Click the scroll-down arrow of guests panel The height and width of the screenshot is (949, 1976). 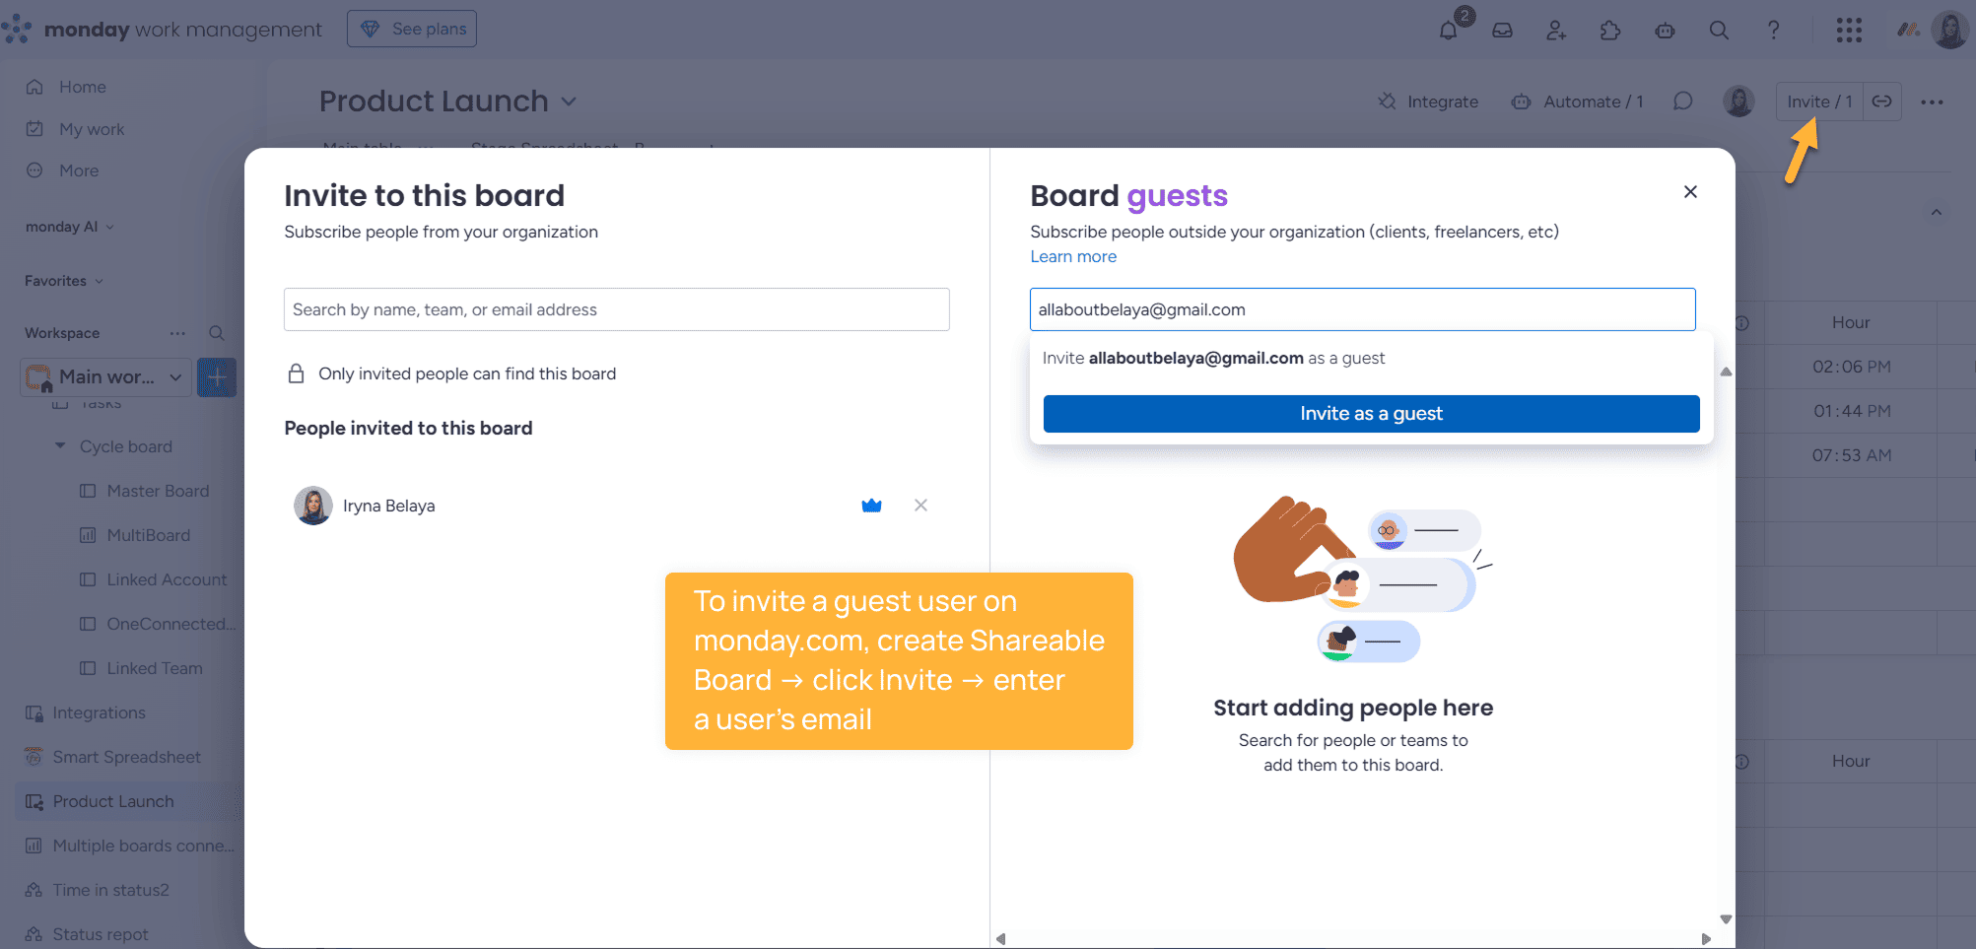pos(1726,919)
